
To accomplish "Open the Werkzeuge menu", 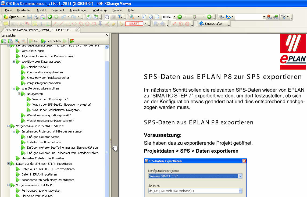I will pyautogui.click(x=100, y=10).
